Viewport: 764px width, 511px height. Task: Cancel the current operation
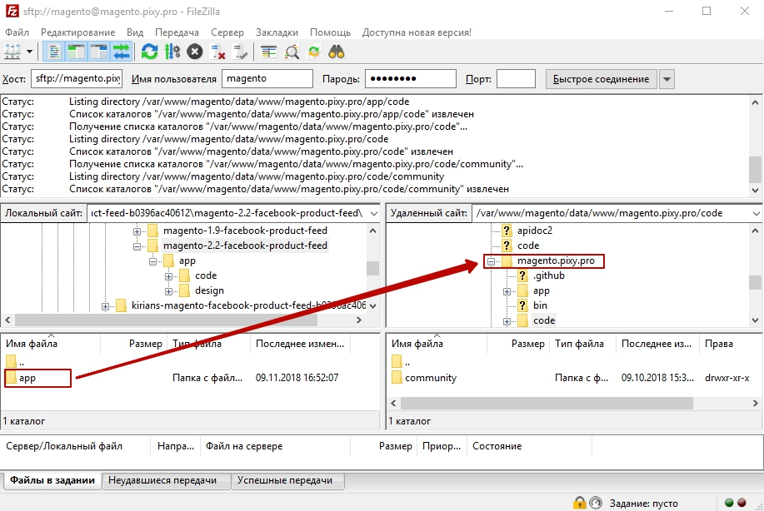[x=194, y=52]
